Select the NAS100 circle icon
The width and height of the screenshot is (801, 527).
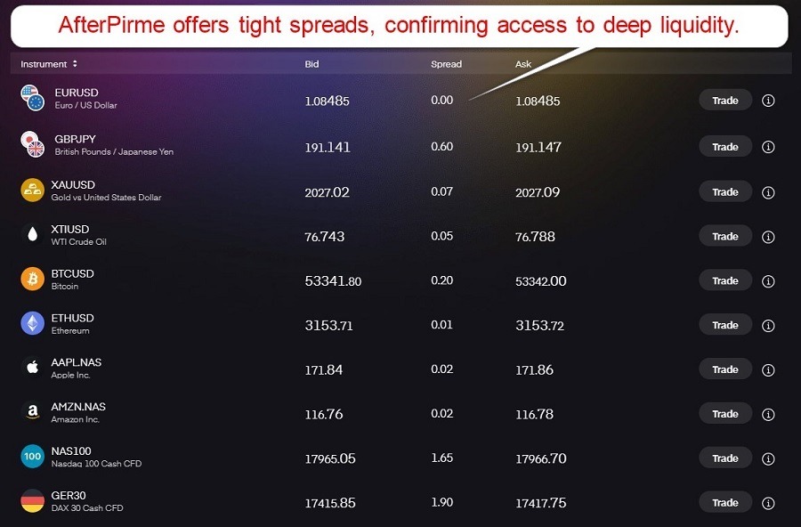point(31,457)
